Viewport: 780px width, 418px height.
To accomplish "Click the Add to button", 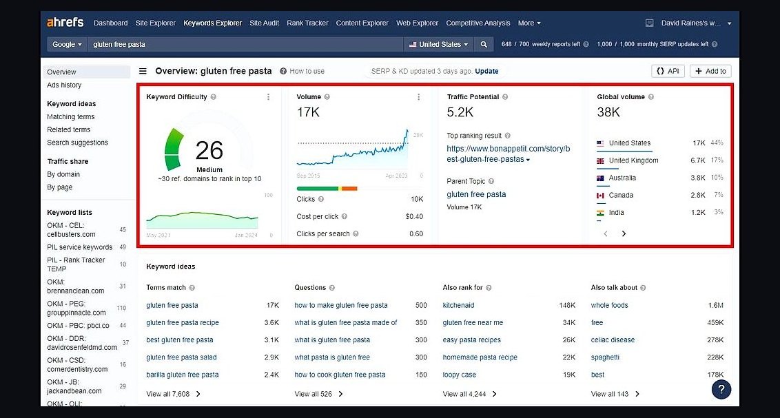I will point(710,71).
